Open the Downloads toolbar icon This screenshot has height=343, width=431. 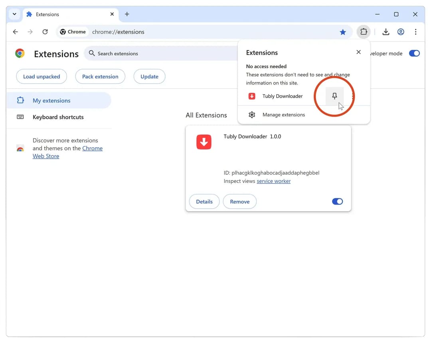click(x=386, y=32)
